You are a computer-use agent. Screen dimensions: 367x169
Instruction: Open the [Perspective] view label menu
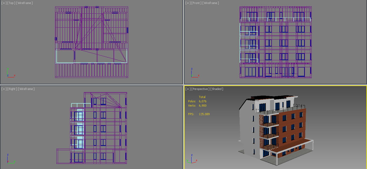200,89
